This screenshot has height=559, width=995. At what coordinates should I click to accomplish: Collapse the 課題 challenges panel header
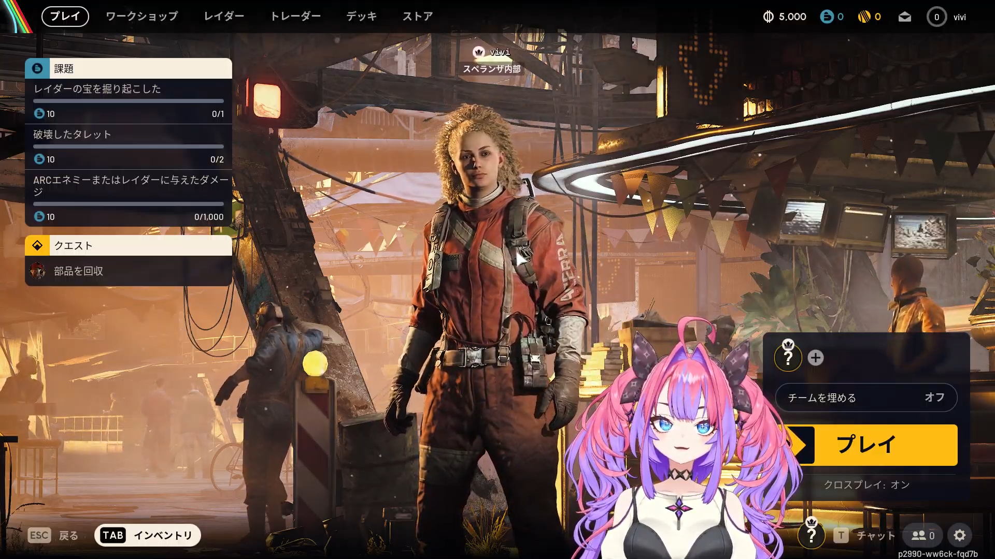(x=128, y=68)
